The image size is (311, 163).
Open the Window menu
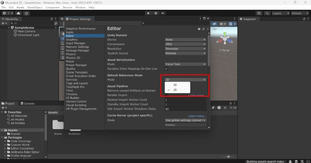[80, 8]
